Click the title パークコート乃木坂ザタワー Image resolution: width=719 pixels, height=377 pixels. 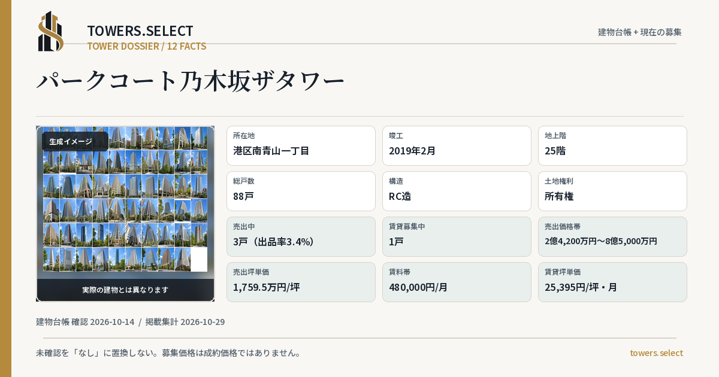pos(191,81)
